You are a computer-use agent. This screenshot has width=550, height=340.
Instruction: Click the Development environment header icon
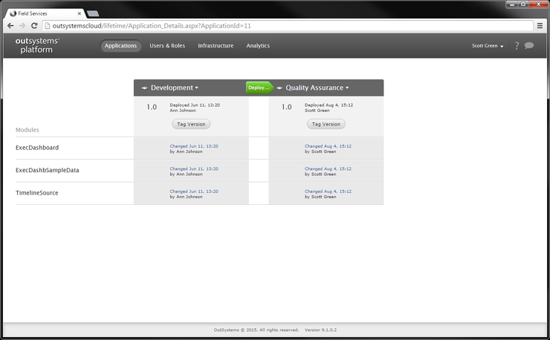144,88
